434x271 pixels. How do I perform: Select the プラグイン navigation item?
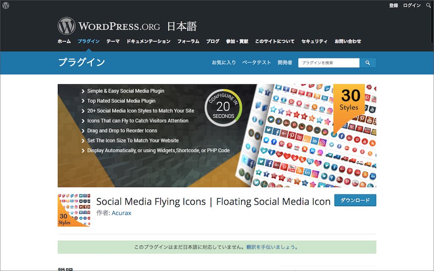tap(89, 41)
